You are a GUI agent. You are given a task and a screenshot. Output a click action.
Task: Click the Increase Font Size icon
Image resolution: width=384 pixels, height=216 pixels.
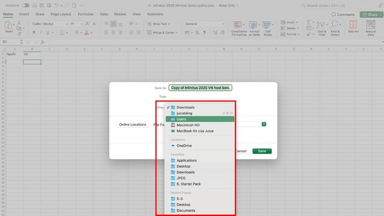click(87, 24)
